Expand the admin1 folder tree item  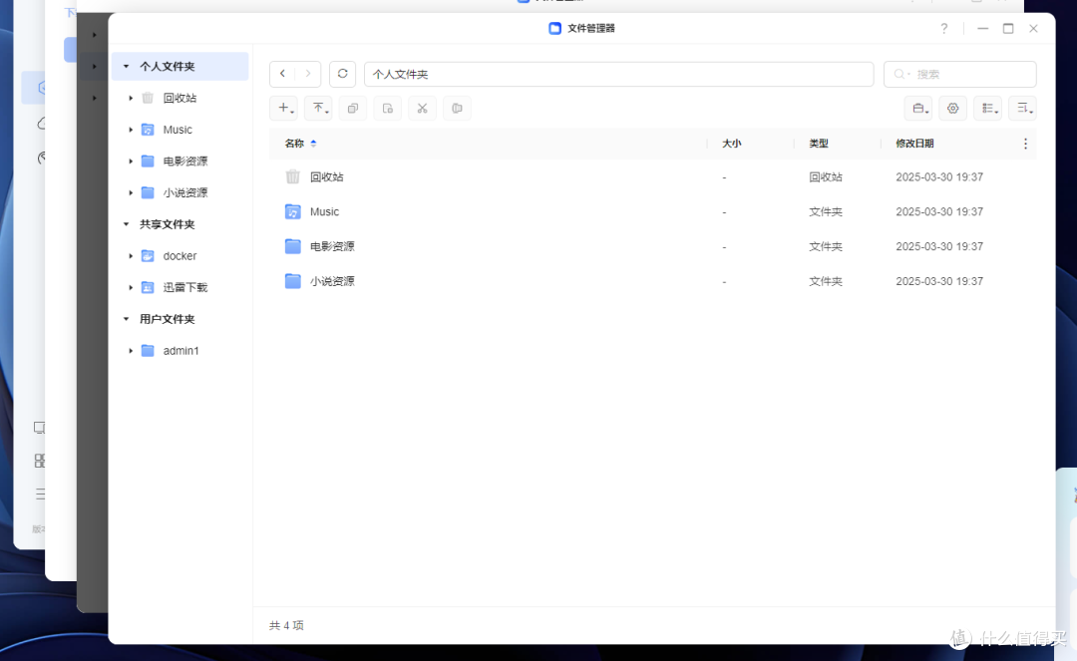pos(131,350)
